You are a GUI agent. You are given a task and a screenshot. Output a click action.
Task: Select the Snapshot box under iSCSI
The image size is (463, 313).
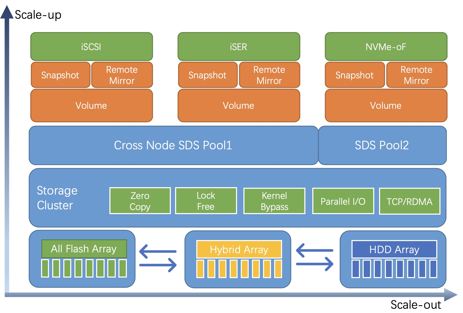click(x=61, y=75)
